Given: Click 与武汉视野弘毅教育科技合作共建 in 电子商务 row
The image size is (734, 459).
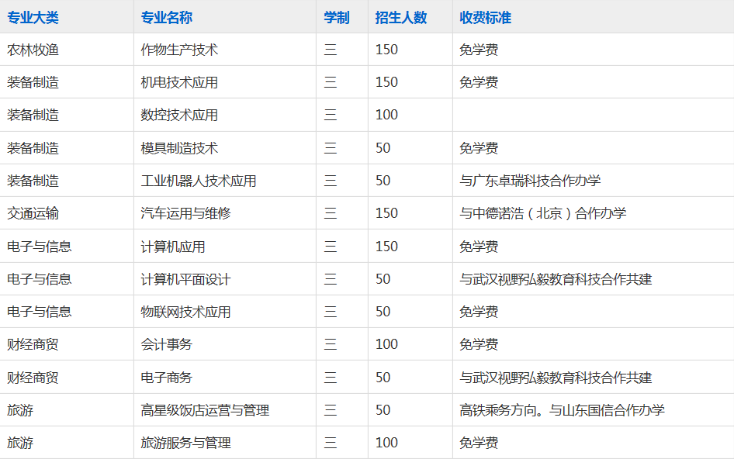Looking at the screenshot, I should coord(556,378).
